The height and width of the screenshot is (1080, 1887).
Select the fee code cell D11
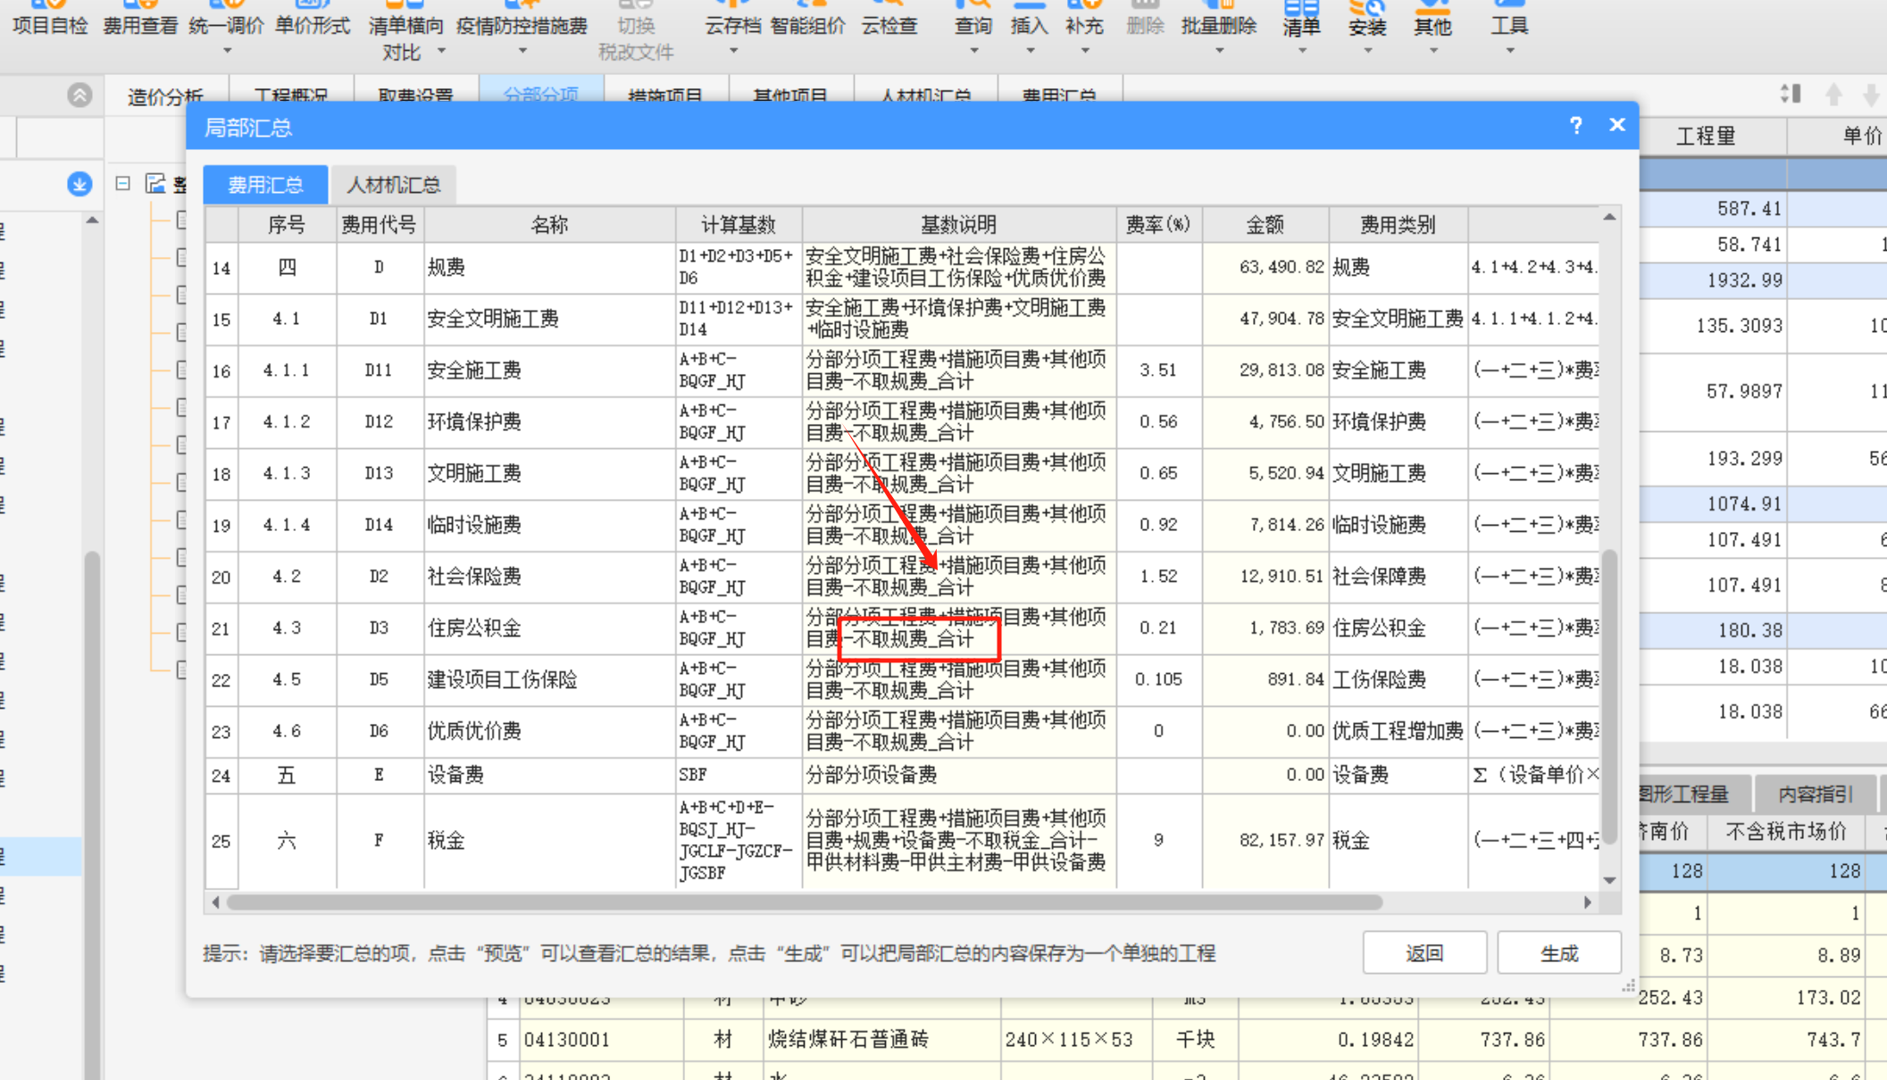click(x=379, y=370)
